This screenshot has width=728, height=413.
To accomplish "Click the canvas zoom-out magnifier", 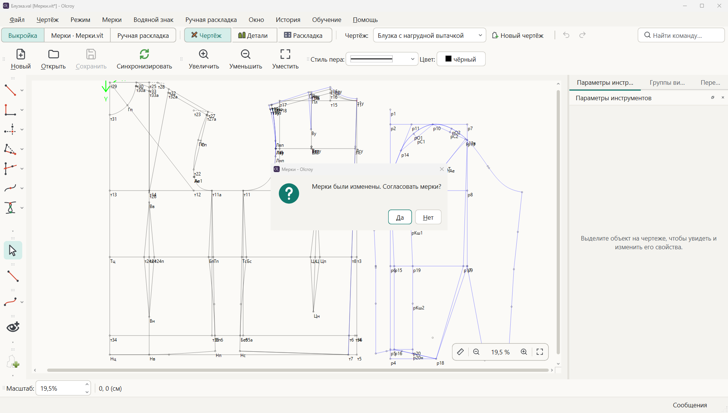I will pos(476,352).
